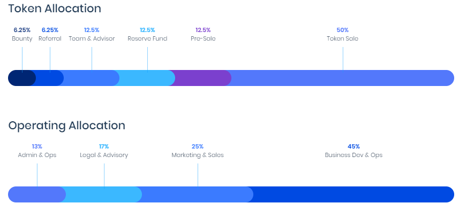459x211 pixels.
Task: Click the Reserve Fund label
Action: pyautogui.click(x=147, y=38)
